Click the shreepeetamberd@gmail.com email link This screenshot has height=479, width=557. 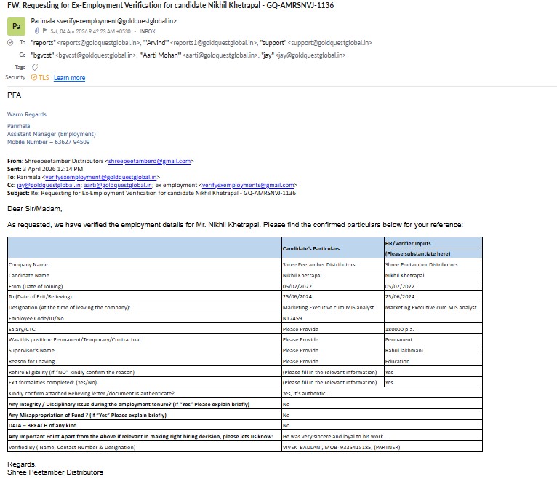149,161
